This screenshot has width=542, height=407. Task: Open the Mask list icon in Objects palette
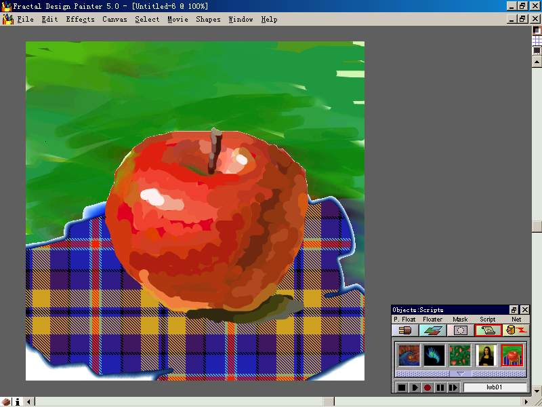tap(460, 330)
